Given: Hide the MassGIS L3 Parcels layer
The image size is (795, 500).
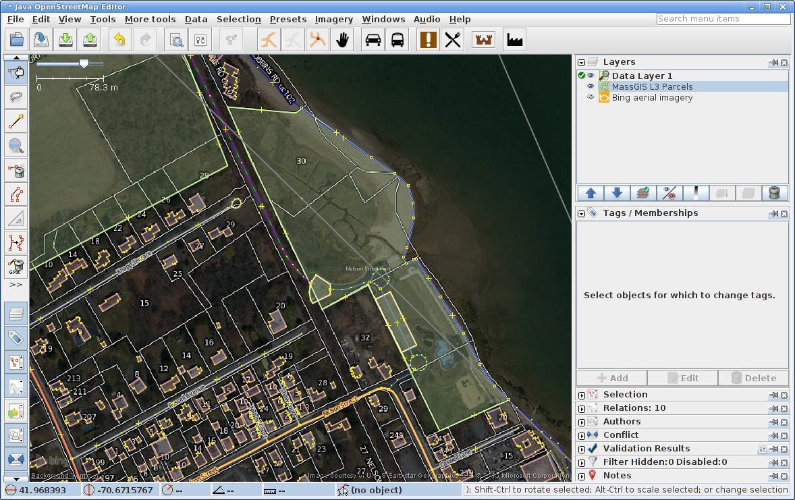Looking at the screenshot, I should pyautogui.click(x=591, y=87).
